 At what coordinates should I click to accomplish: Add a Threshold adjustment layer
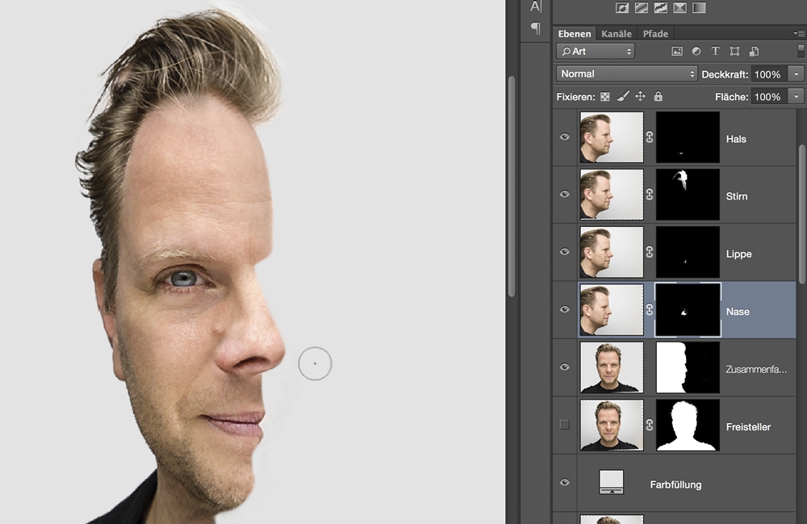click(660, 8)
